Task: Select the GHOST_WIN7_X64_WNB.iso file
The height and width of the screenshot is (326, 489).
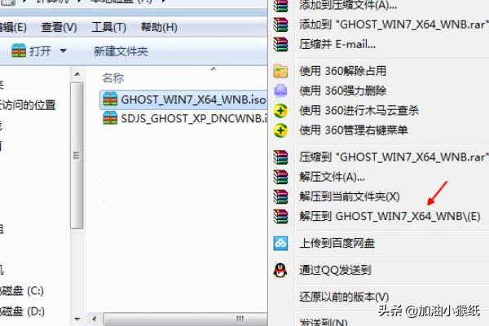Action: [x=184, y=99]
